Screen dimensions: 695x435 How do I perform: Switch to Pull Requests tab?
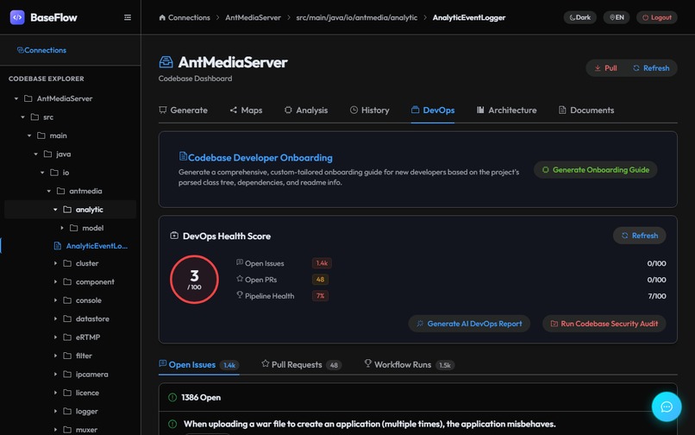[302, 365]
